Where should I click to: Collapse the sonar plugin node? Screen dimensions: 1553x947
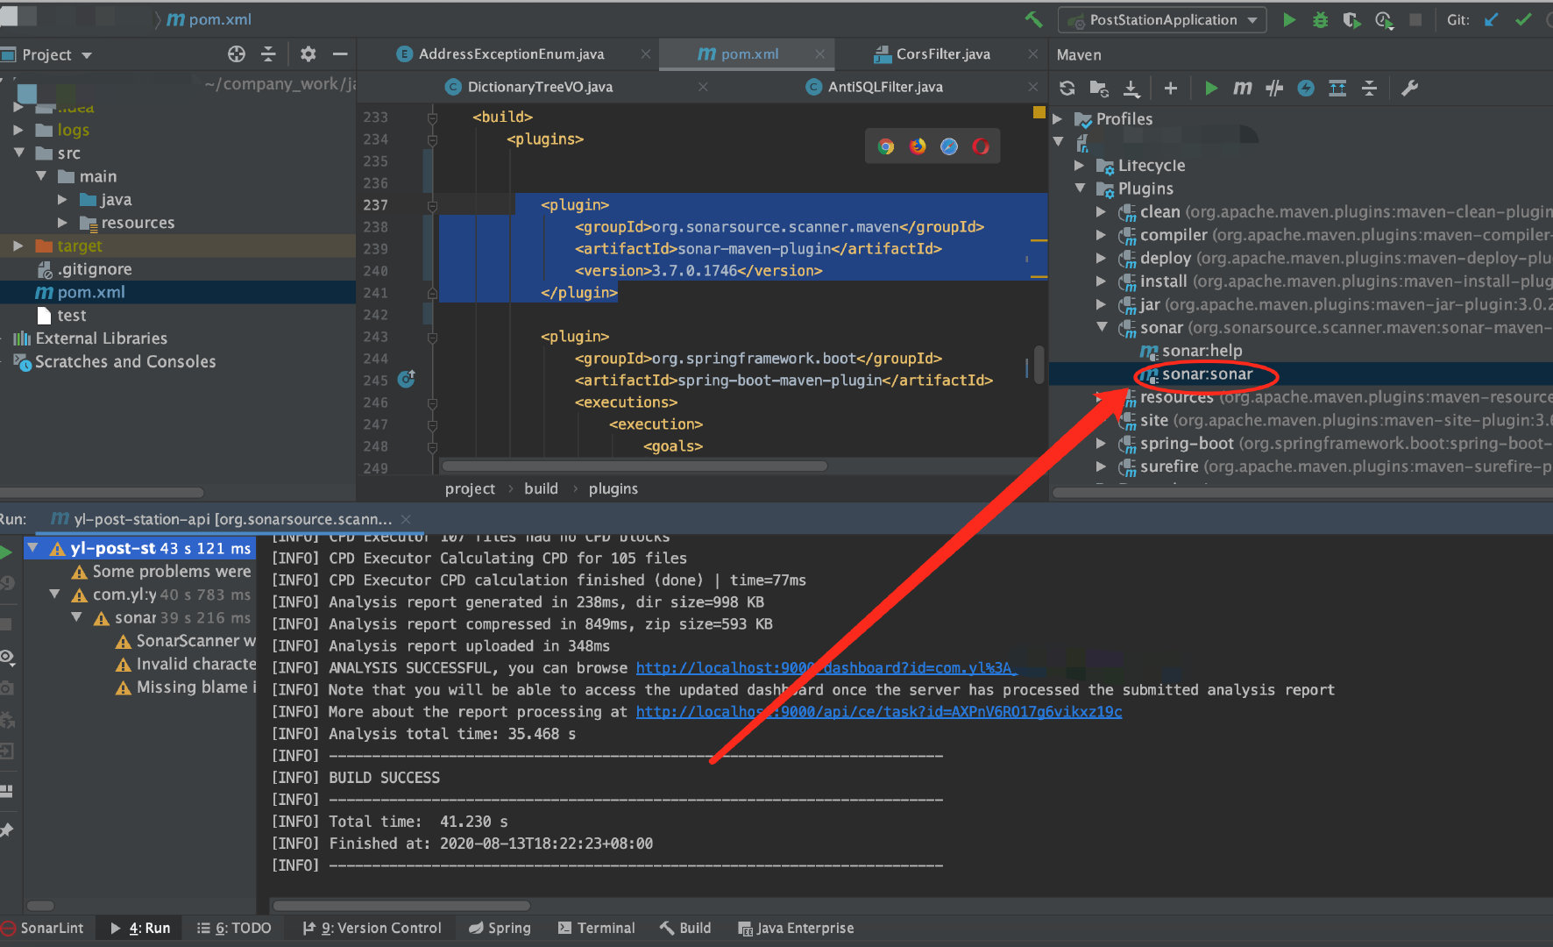[x=1102, y=327]
